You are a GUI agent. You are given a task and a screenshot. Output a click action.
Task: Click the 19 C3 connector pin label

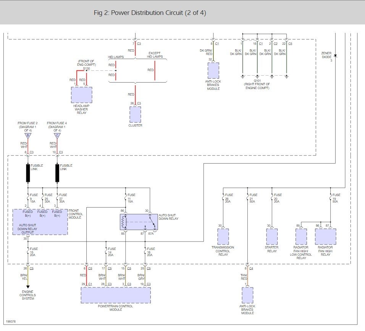point(145,284)
